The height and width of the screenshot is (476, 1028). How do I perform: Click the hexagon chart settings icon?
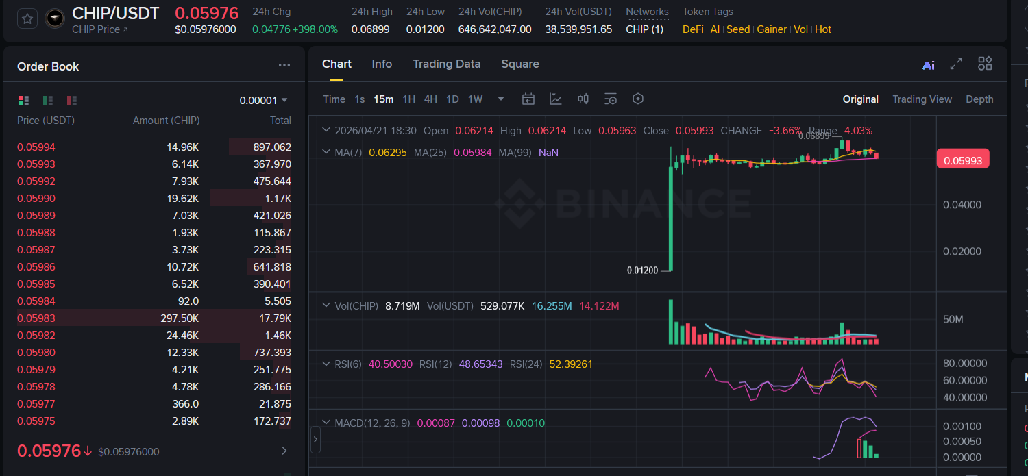click(x=638, y=99)
